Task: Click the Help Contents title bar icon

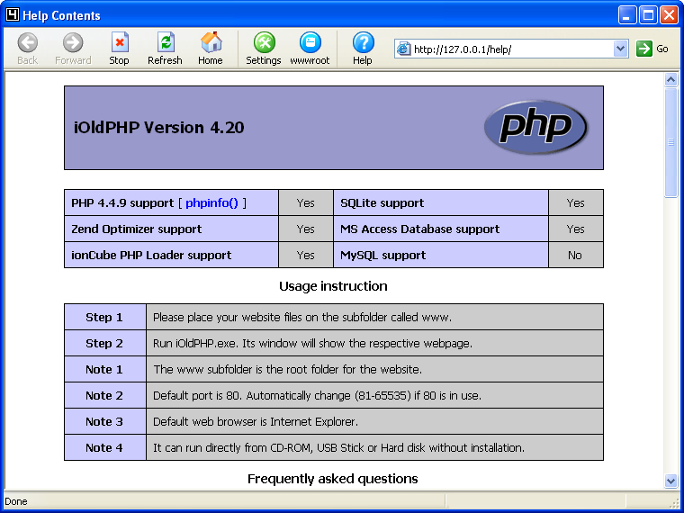Action: point(13,14)
